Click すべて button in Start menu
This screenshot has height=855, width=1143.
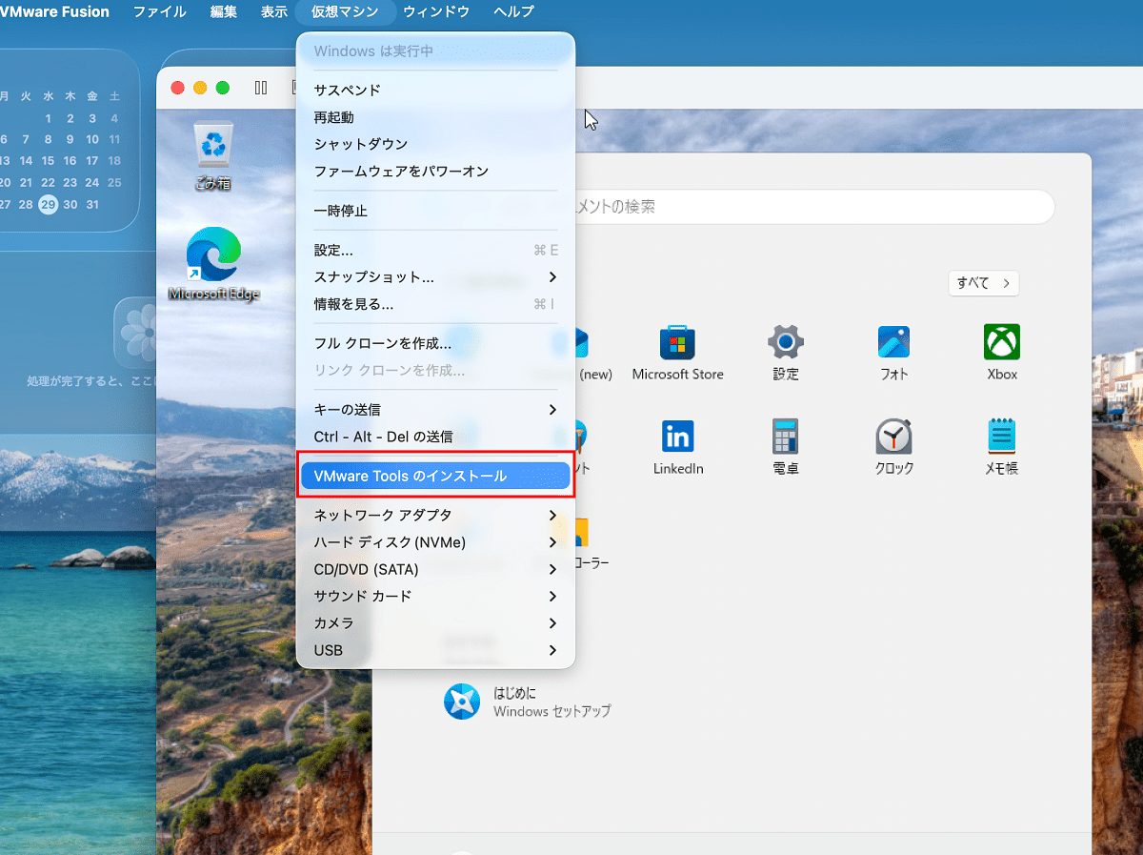click(983, 282)
